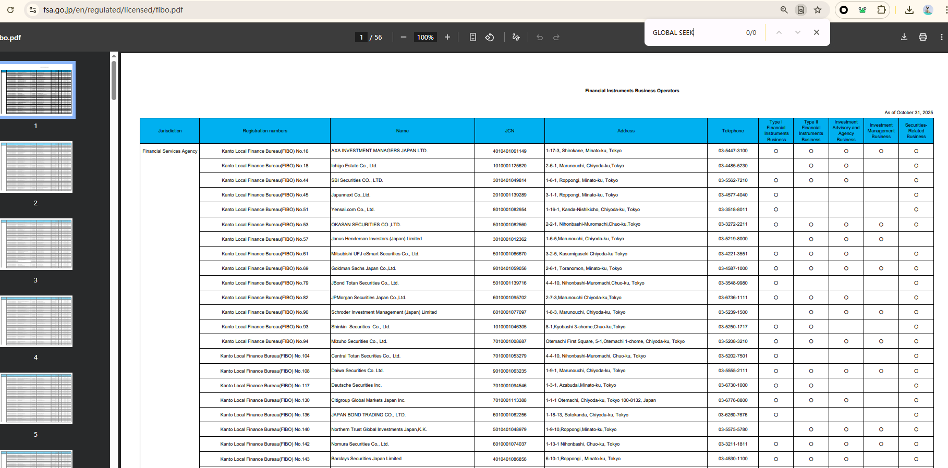
Task: Select the page 3 thumbnail
Action: 36,244
